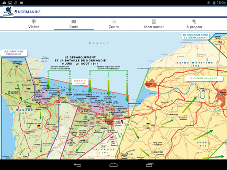Open the Les 5 et 6 juin 1944 label
This screenshot has height=170, width=227.
pyautogui.click(x=80, y=82)
